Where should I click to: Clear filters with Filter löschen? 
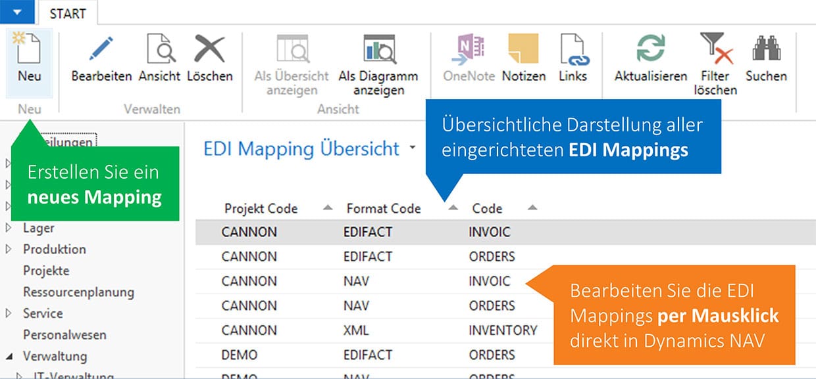pos(715,49)
